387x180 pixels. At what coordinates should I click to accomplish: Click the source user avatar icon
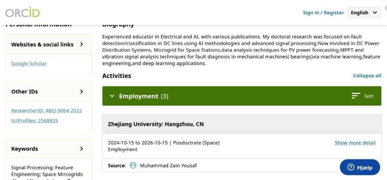[133, 165]
